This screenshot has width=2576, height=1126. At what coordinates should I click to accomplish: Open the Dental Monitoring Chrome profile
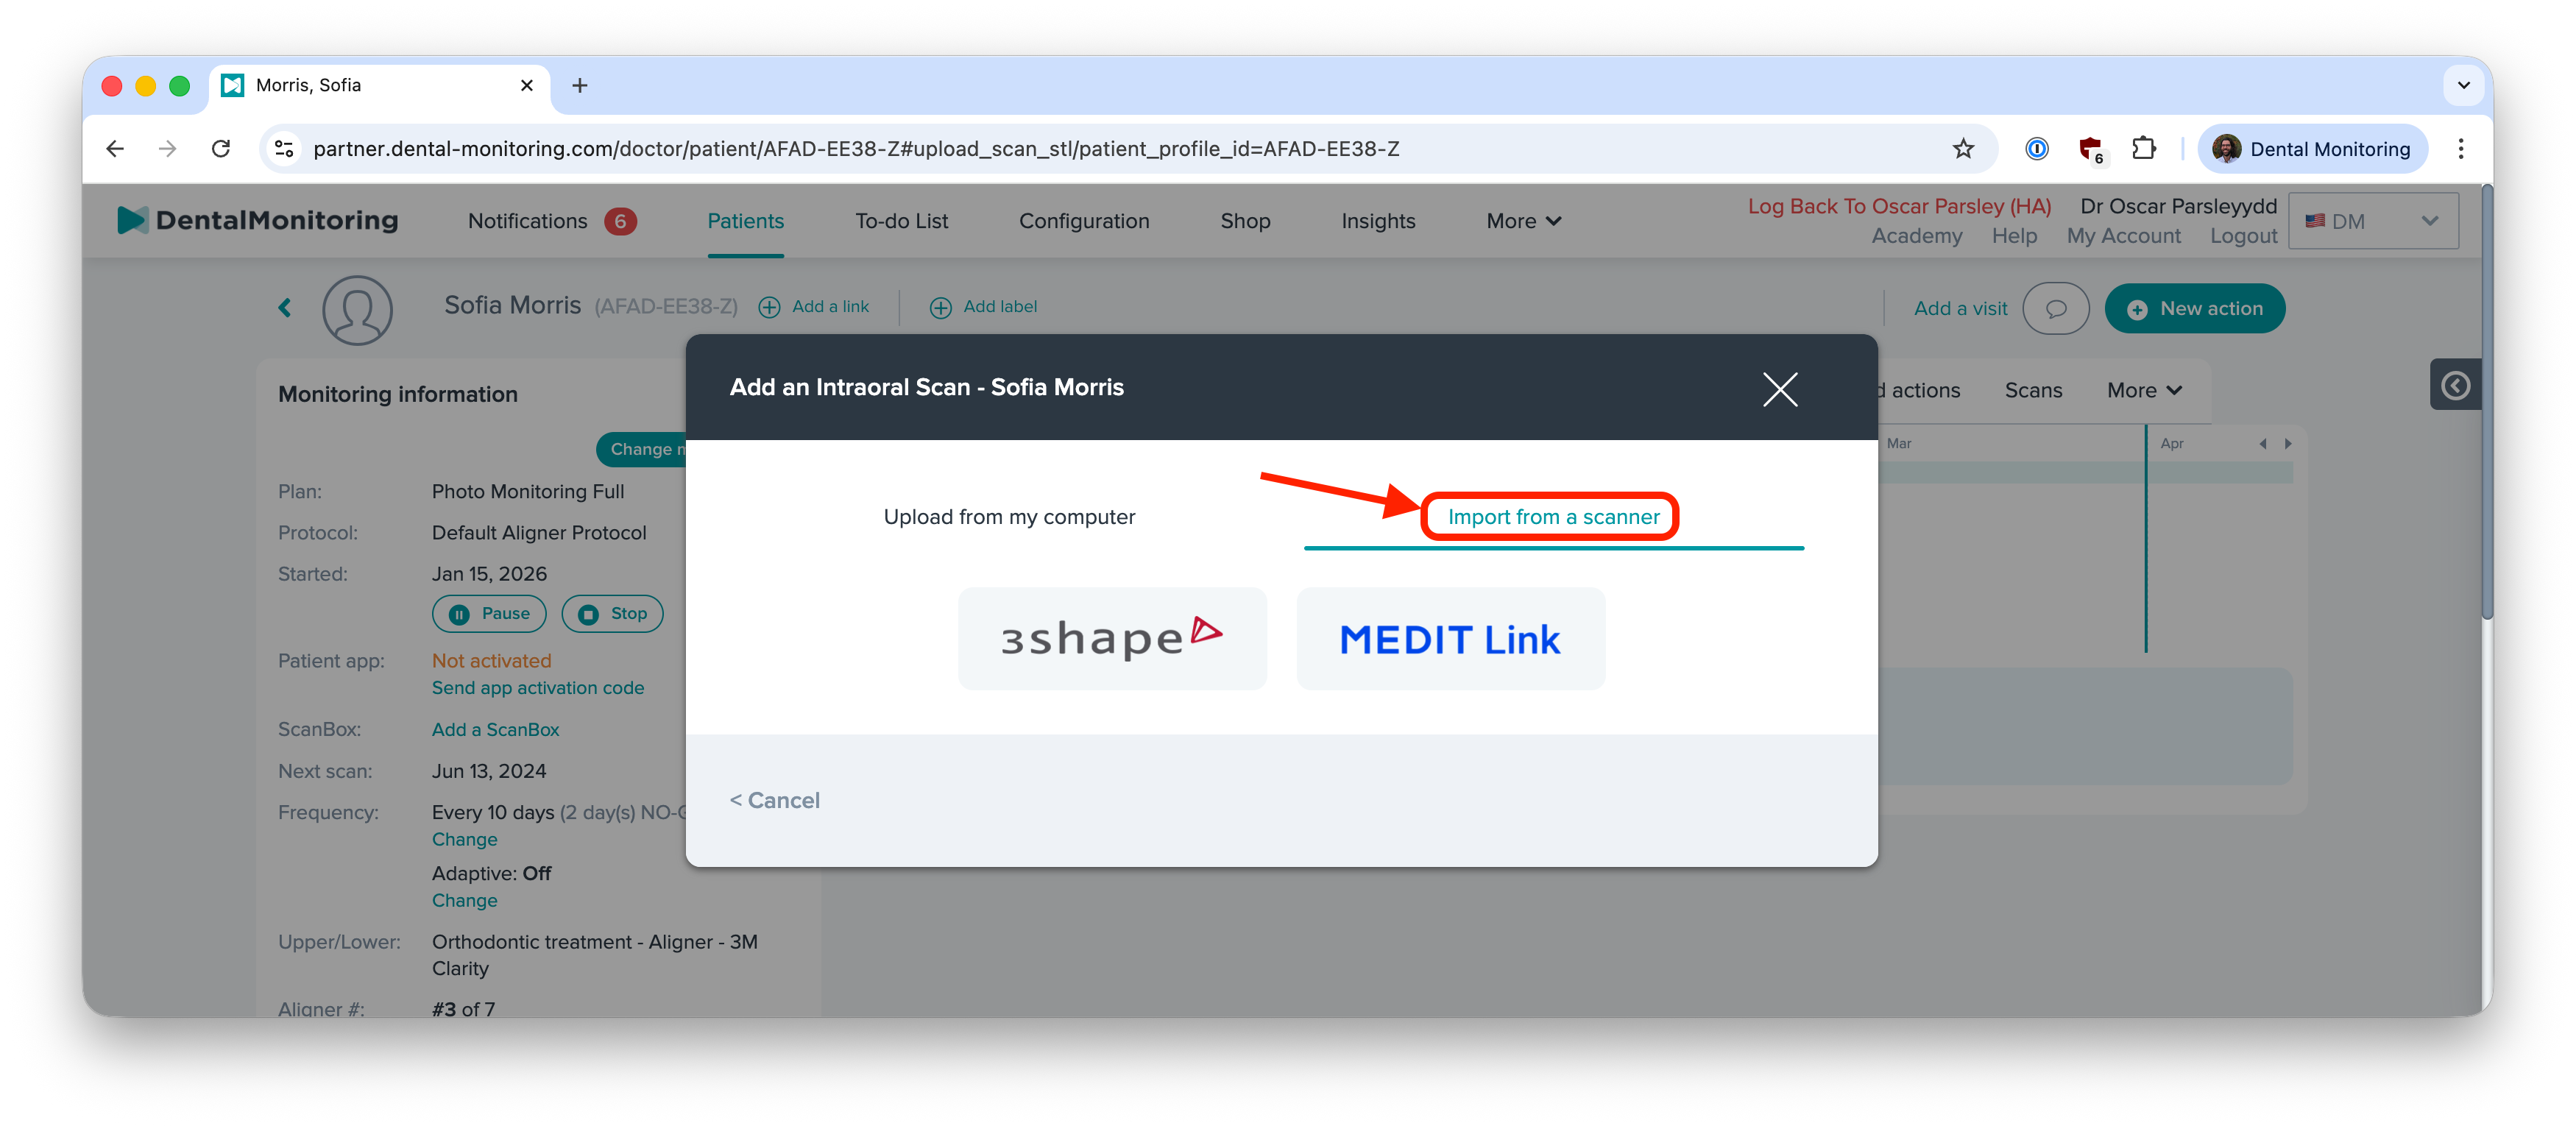(x=2312, y=149)
